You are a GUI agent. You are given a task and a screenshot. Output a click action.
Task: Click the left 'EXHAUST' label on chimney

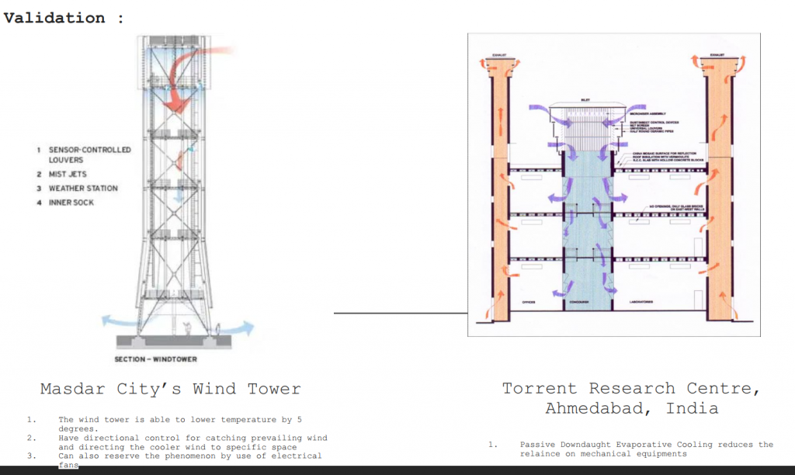point(498,56)
